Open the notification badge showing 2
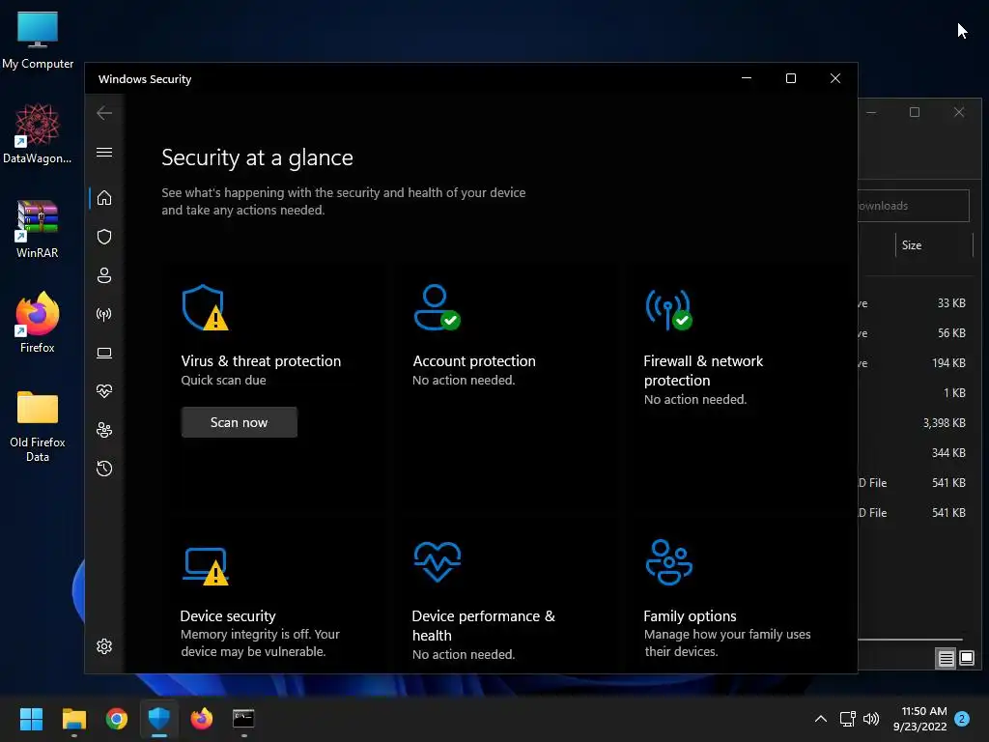This screenshot has height=742, width=989. pyautogui.click(x=962, y=719)
